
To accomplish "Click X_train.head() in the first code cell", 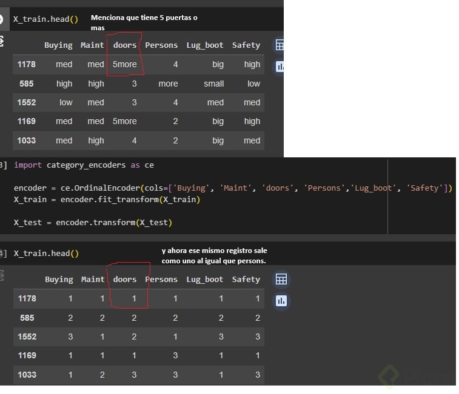I will pos(45,19).
